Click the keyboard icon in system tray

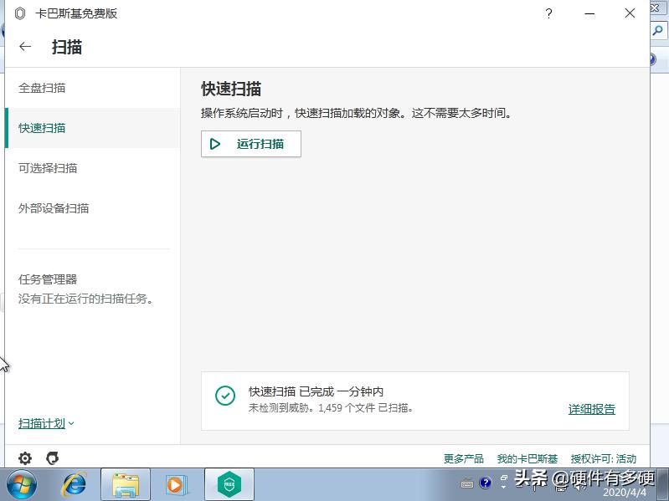[x=467, y=484]
